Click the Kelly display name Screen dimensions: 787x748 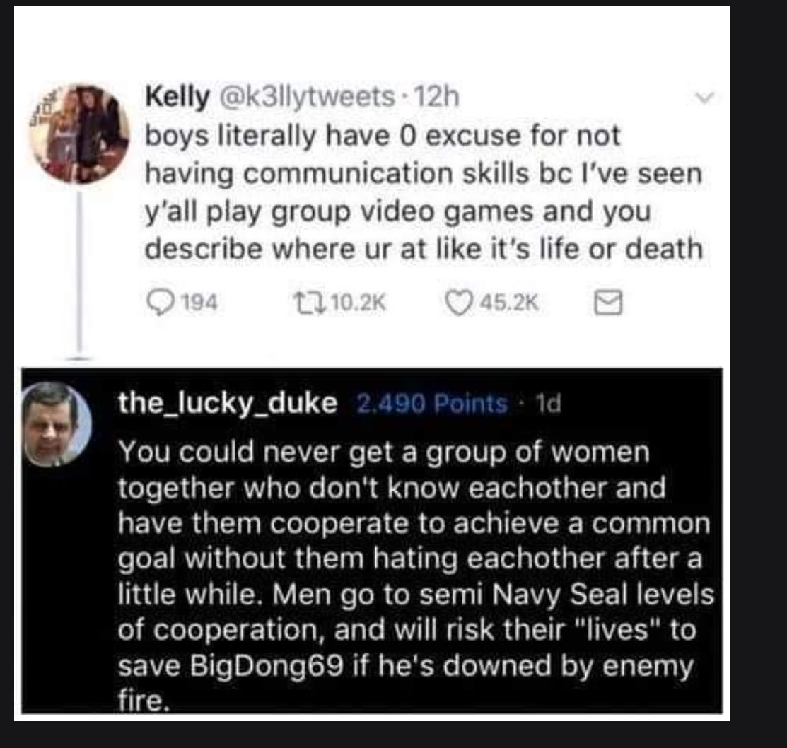pyautogui.click(x=177, y=97)
